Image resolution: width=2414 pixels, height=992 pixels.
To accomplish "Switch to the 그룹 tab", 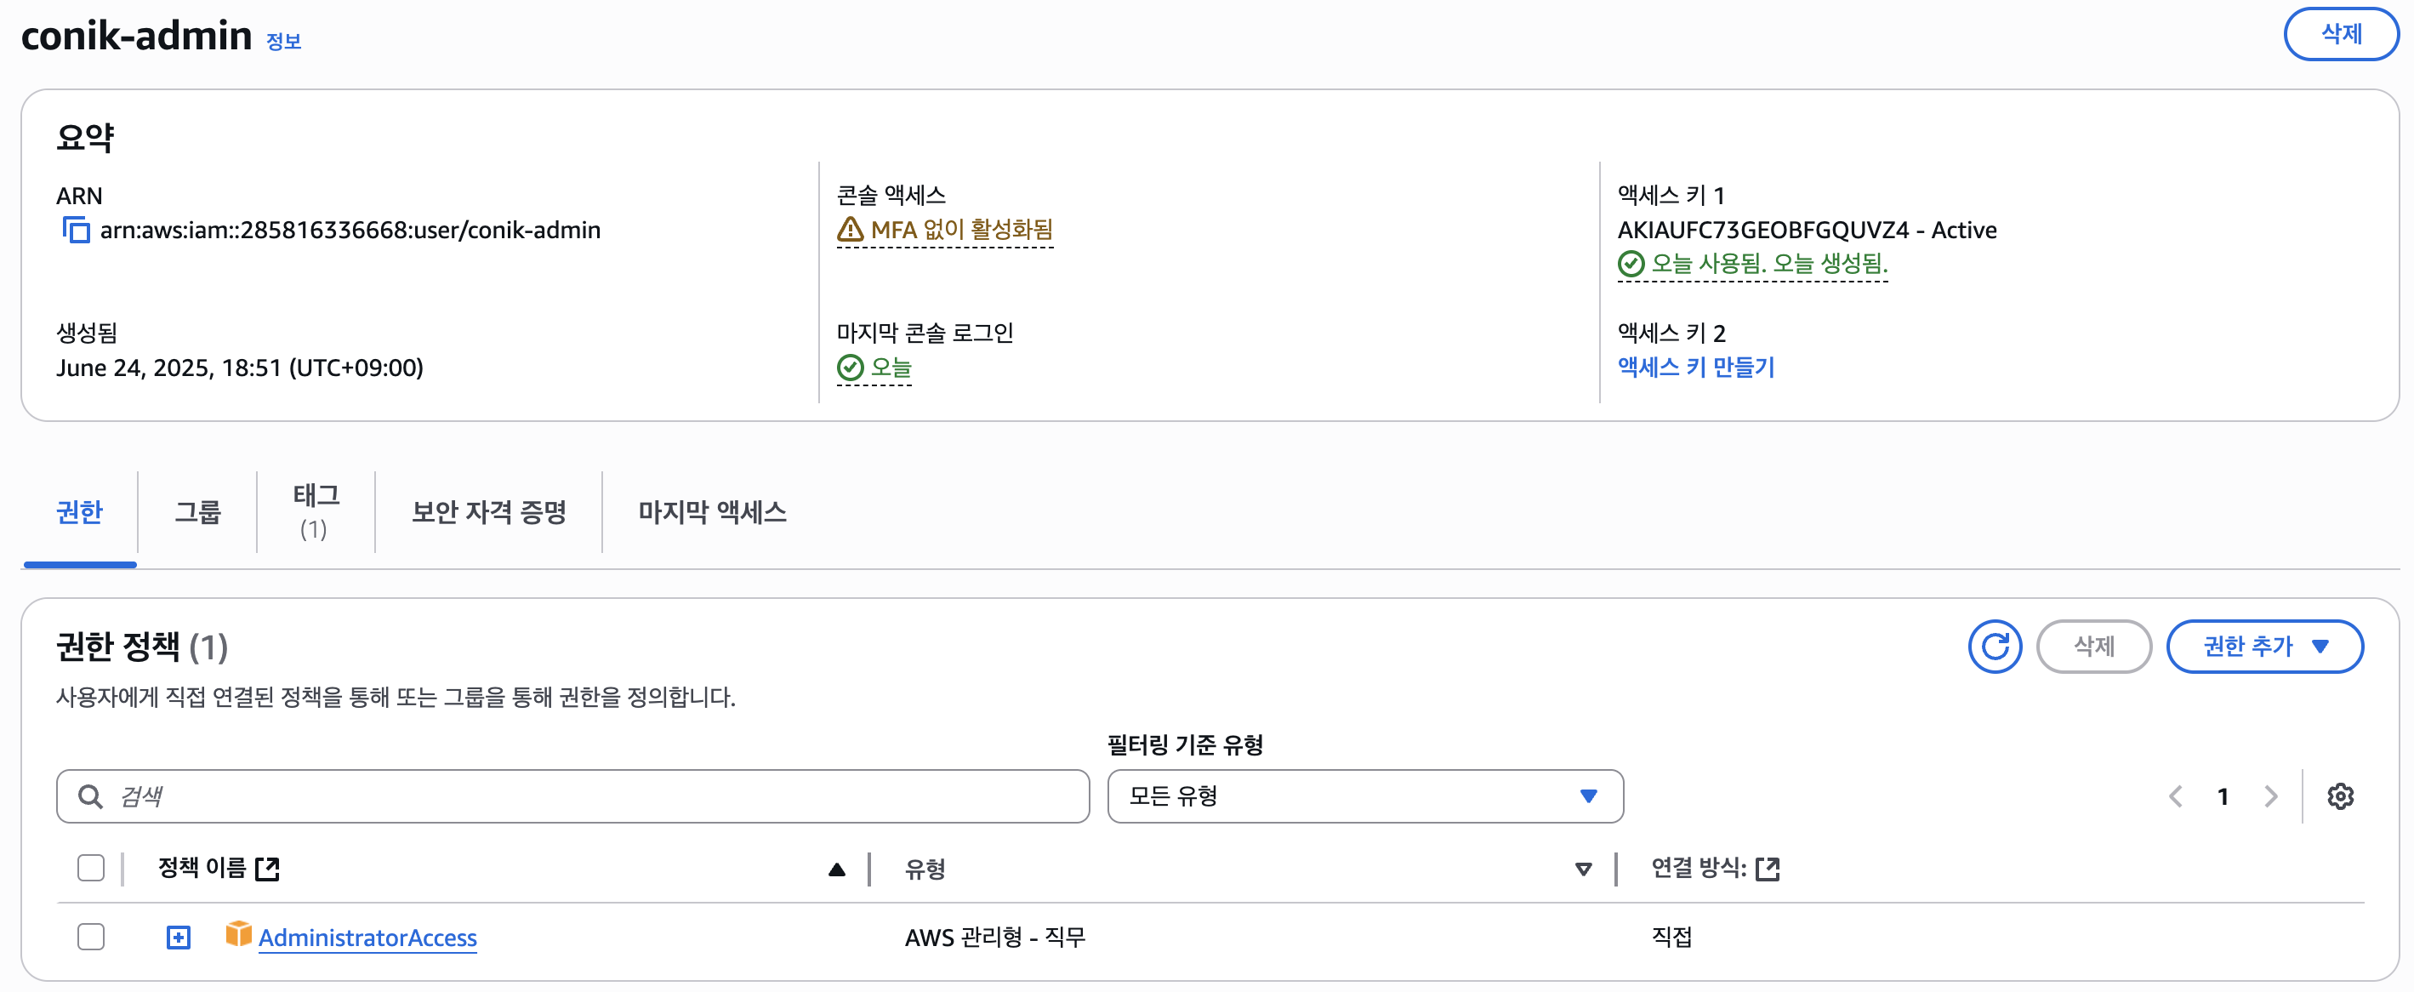I will (196, 512).
